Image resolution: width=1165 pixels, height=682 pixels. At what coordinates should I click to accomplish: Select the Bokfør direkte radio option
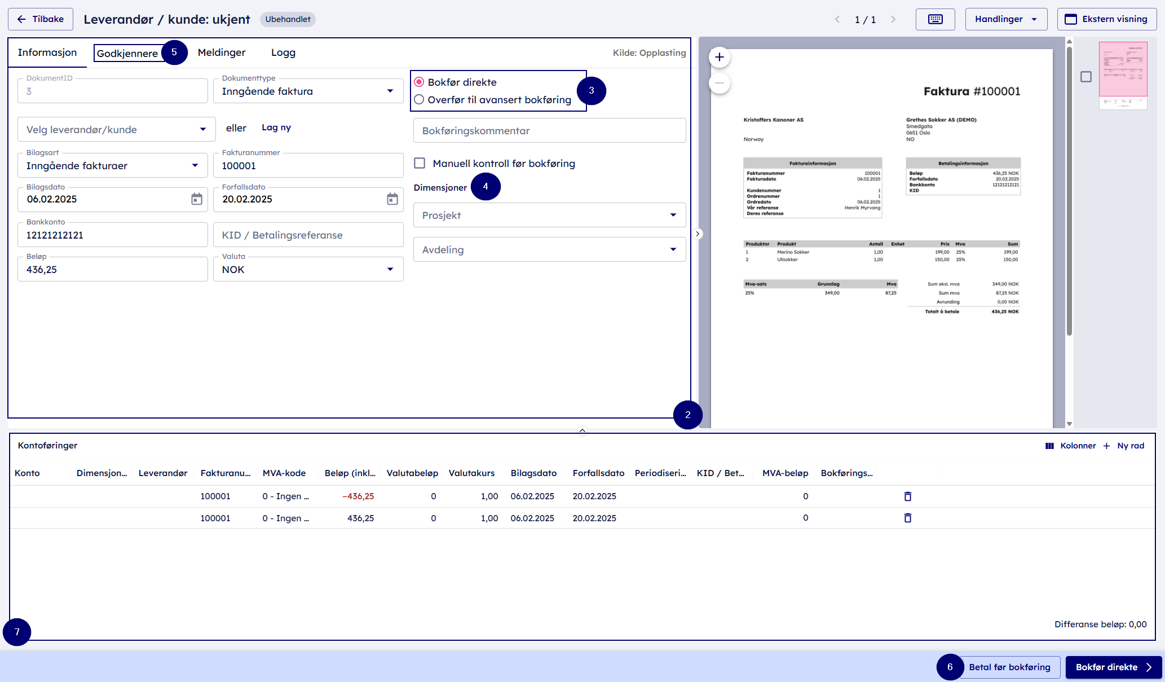(x=419, y=82)
